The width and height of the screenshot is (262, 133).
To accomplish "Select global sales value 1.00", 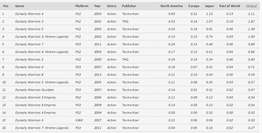I will click(x=251, y=37).
